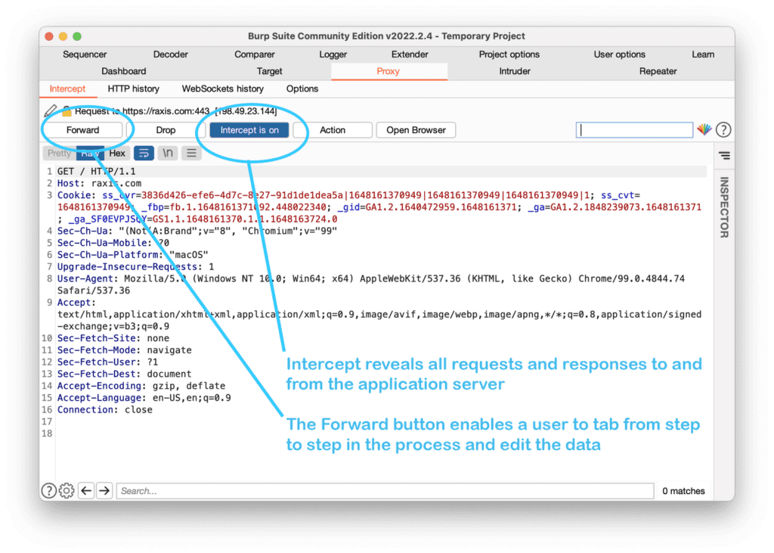Viewport: 774px width, 553px height.
Task: Collapse the Inspector using its hamburger icon
Action: click(723, 155)
